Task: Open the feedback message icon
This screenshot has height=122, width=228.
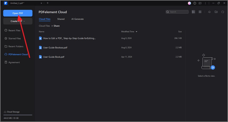Action: click(200, 3)
